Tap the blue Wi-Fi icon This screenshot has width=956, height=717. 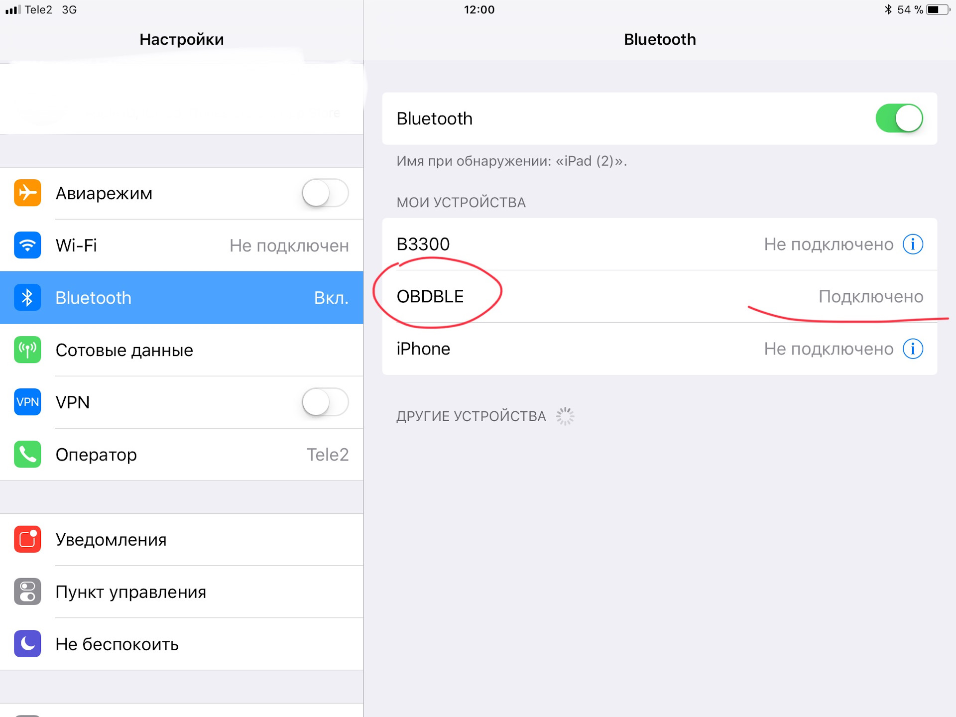tap(27, 245)
